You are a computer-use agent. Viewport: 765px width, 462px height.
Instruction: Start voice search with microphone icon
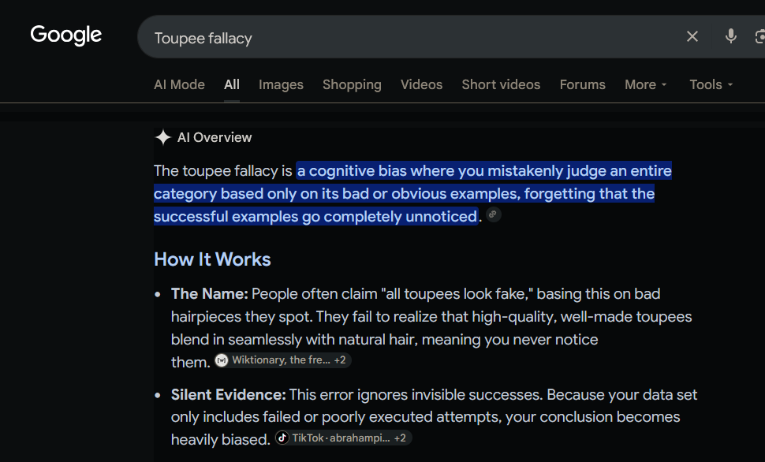point(730,36)
